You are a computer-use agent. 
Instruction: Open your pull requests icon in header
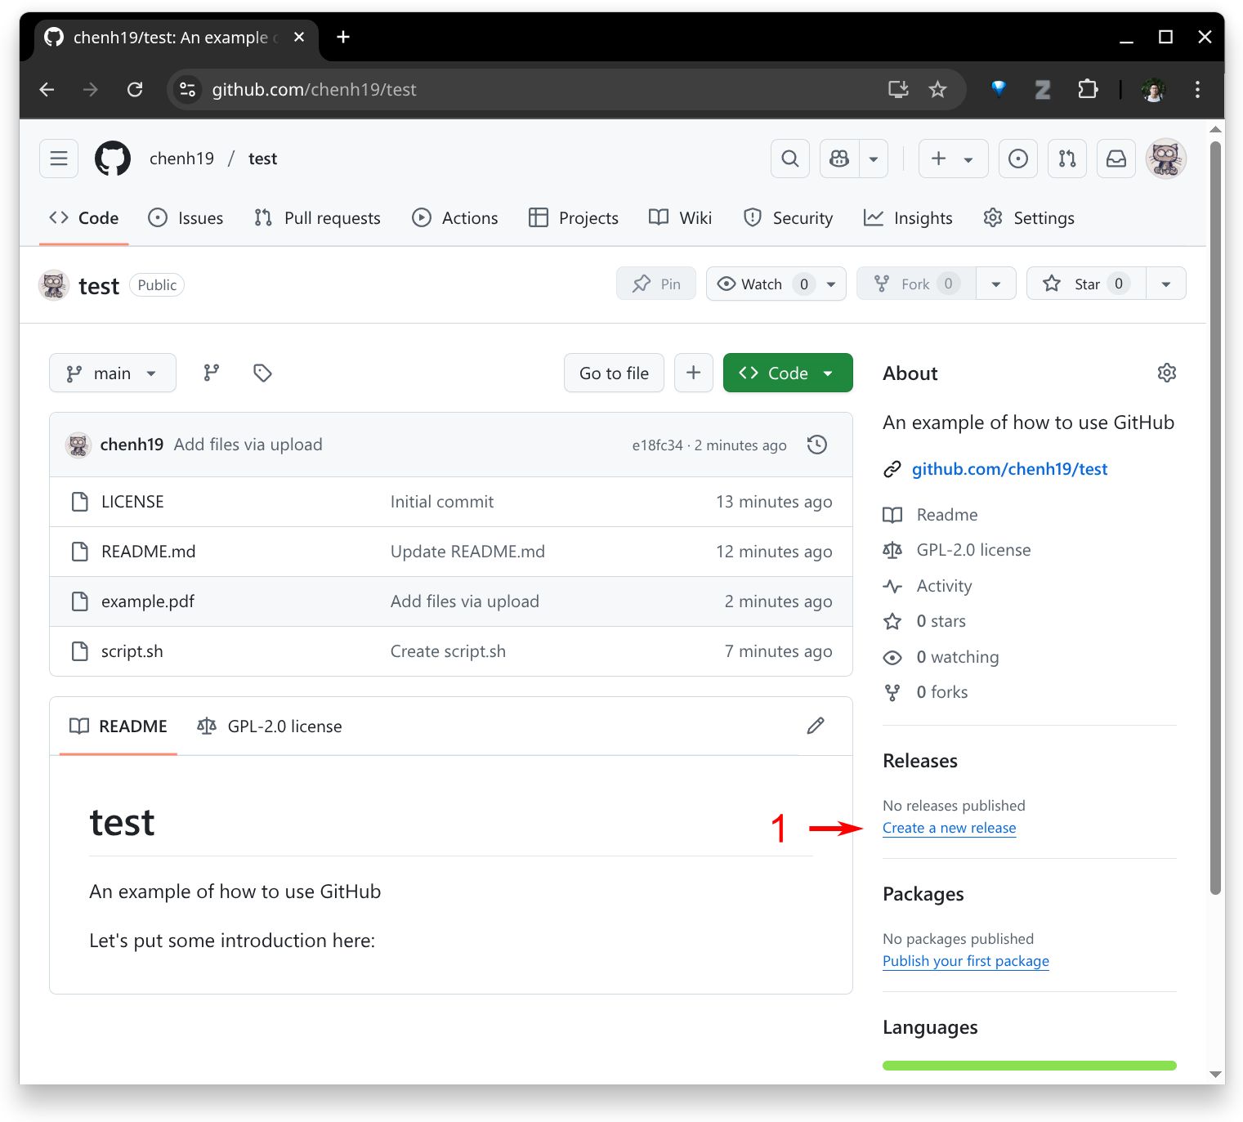(1067, 159)
